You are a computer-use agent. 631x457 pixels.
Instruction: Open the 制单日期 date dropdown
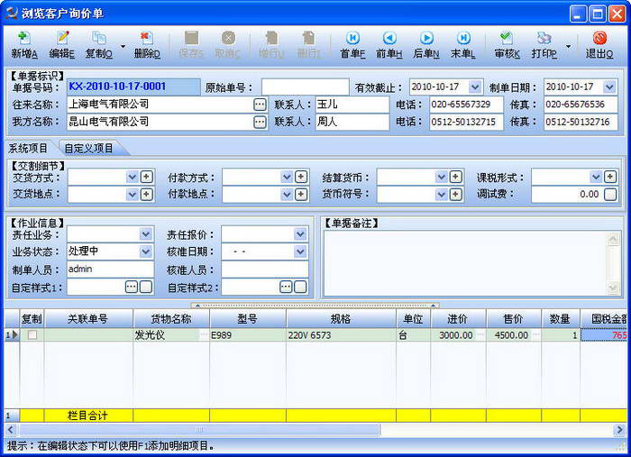pyautogui.click(x=609, y=87)
